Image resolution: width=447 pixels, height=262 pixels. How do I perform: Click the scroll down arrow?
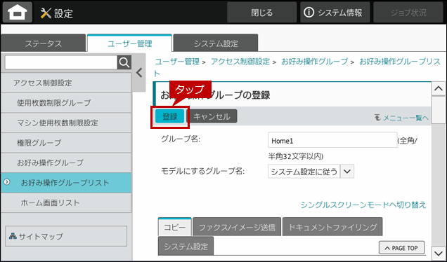tap(438, 253)
